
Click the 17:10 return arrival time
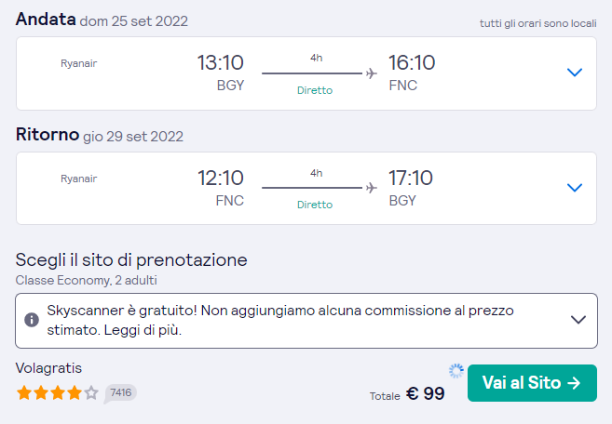[412, 178]
